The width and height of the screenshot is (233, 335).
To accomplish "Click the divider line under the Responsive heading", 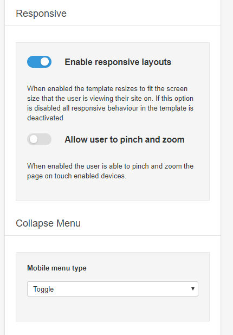I will click(x=113, y=26).
